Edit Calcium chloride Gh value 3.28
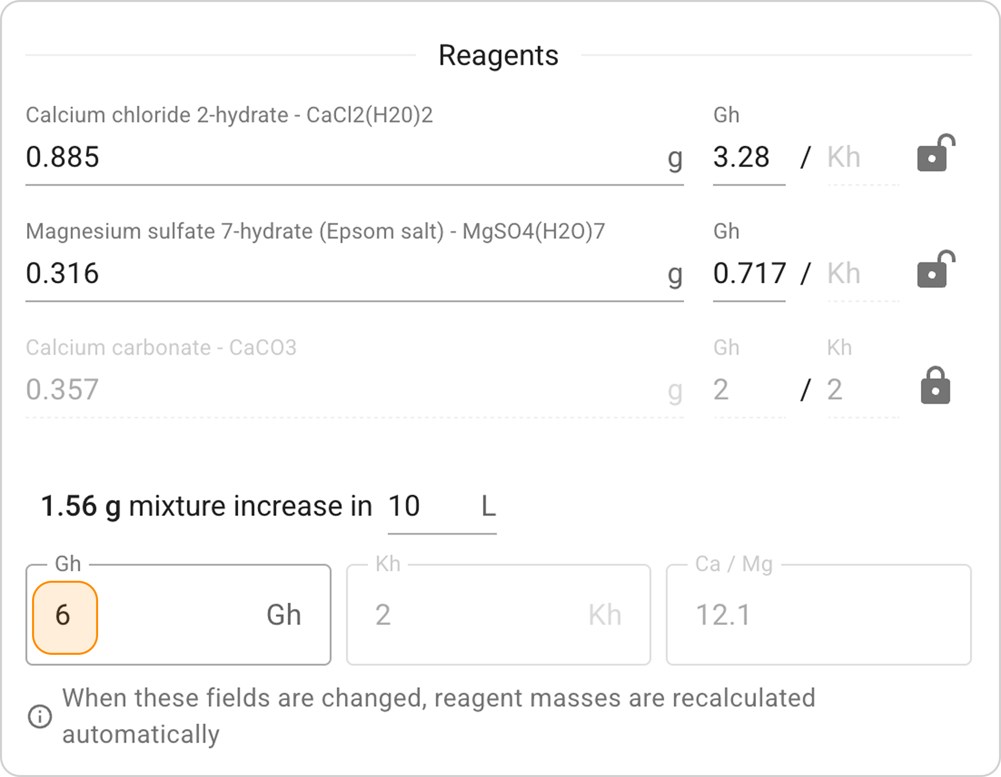The image size is (1001, 777). 748,157
